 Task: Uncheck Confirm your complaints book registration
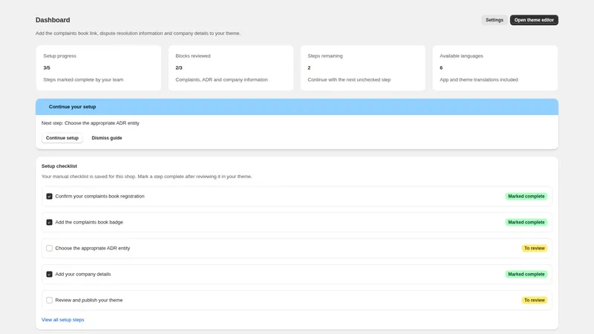pos(49,196)
